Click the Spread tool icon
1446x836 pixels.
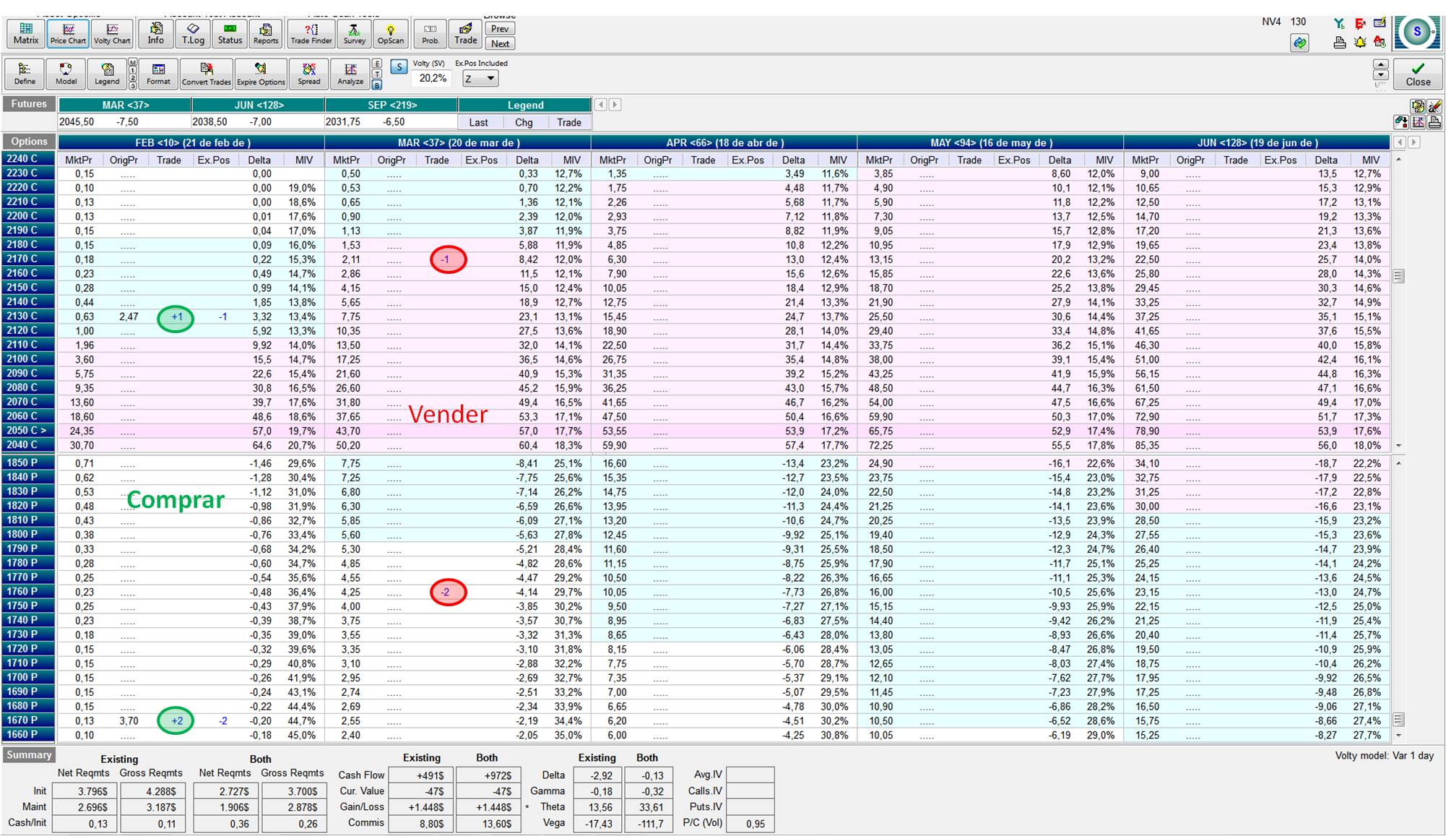(308, 73)
